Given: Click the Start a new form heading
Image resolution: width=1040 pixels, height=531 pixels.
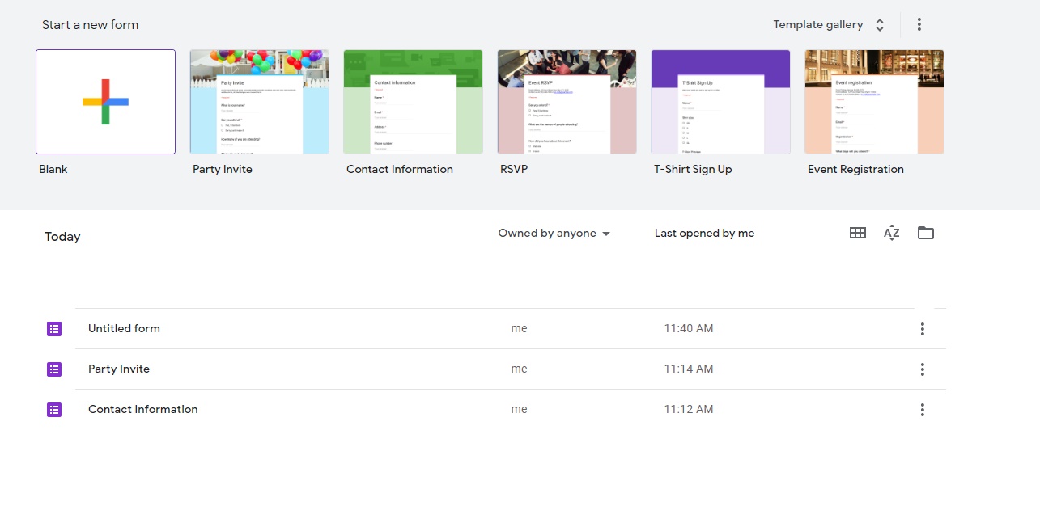Looking at the screenshot, I should coord(90,25).
